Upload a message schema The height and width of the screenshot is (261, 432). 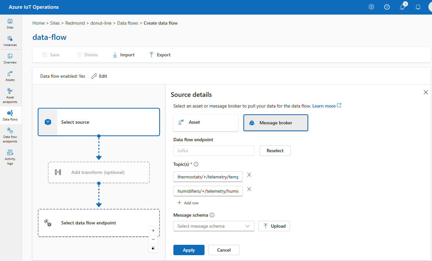tap(274, 226)
